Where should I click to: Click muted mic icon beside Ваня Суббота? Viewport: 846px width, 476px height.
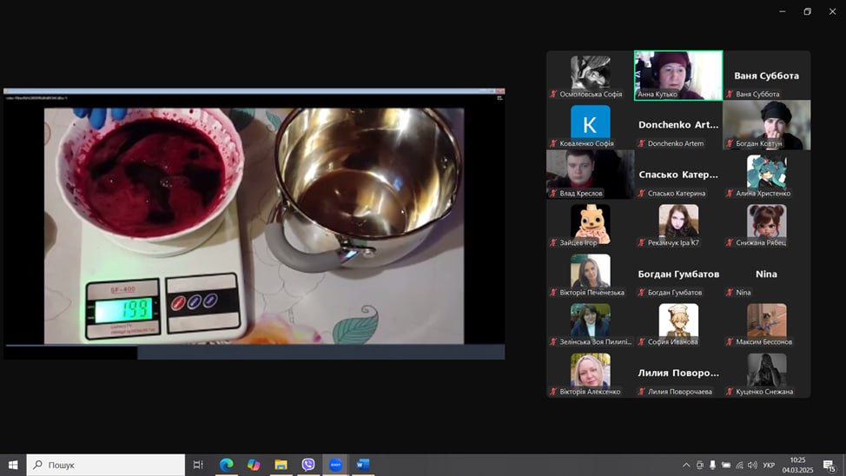pos(730,94)
